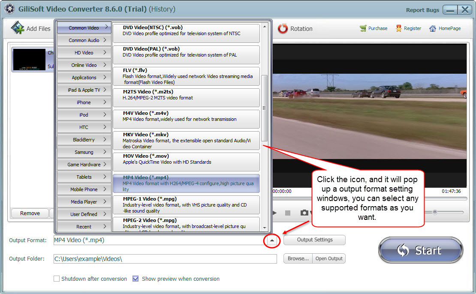Click the format list scrollbar thumb
The width and height of the screenshot is (476, 294).
click(x=264, y=108)
